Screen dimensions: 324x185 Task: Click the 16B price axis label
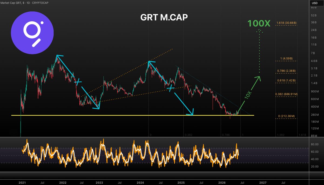click(314, 37)
